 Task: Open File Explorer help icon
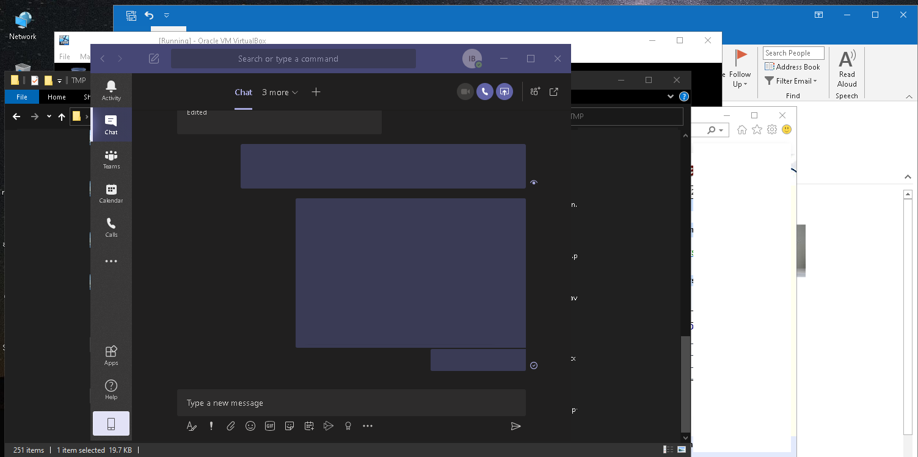684,96
